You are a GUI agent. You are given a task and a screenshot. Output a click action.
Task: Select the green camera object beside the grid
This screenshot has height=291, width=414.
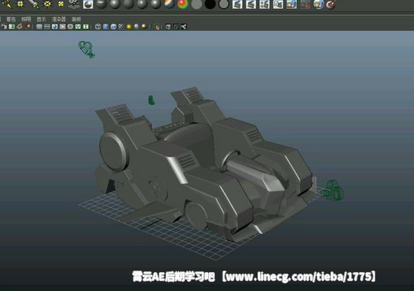tap(333, 190)
